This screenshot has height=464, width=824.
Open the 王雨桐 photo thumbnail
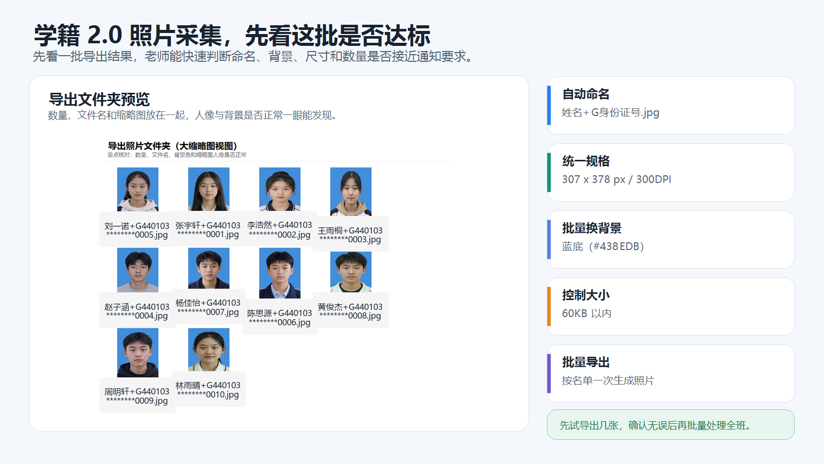tap(351, 191)
